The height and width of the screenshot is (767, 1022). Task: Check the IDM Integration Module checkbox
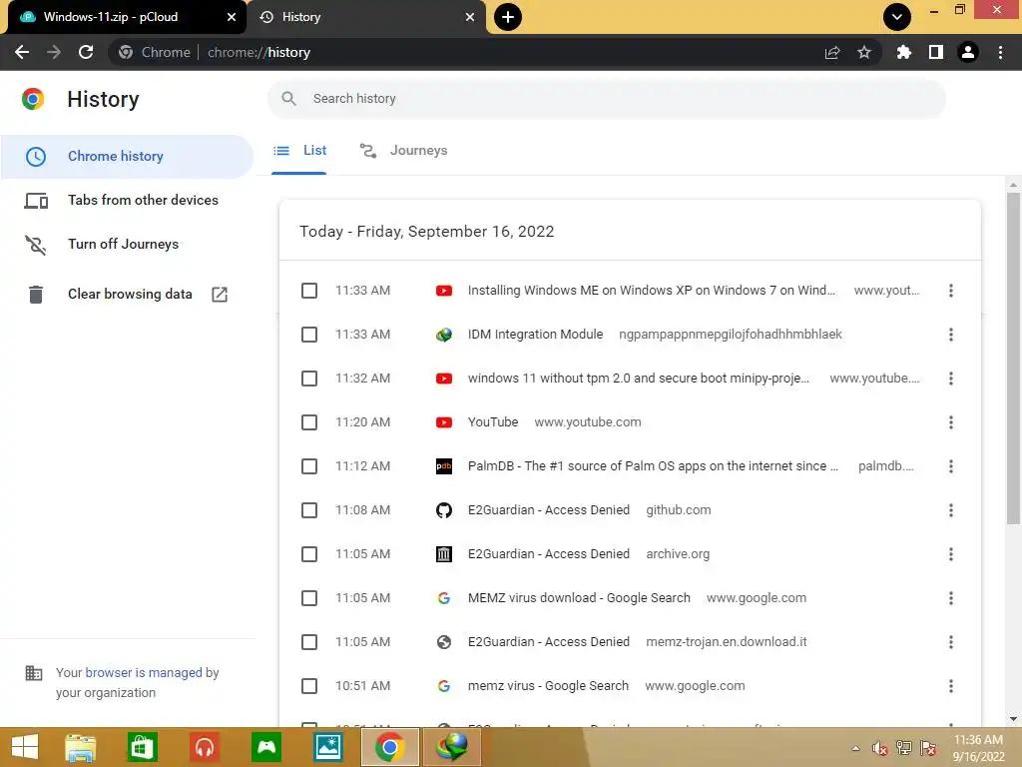coord(309,335)
